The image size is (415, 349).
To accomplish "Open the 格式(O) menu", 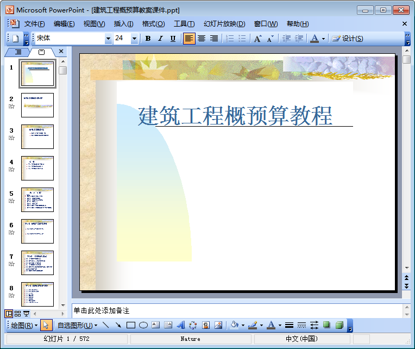I will coord(154,24).
